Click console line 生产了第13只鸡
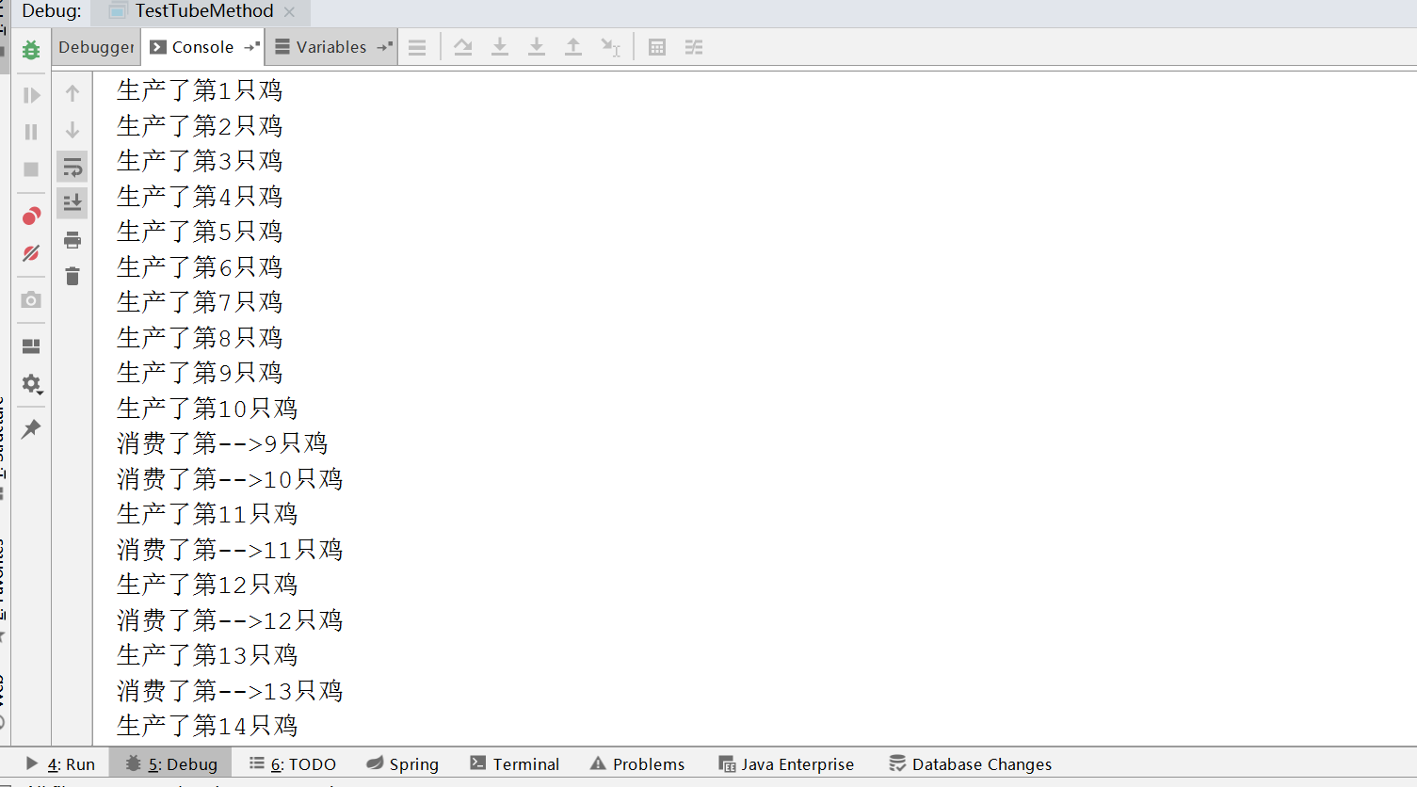 point(207,655)
